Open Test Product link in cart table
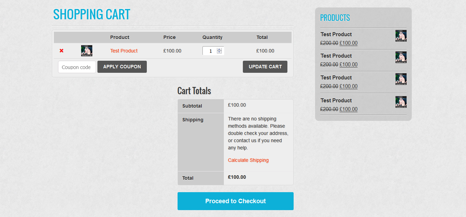This screenshot has width=466, height=217. 124,51
